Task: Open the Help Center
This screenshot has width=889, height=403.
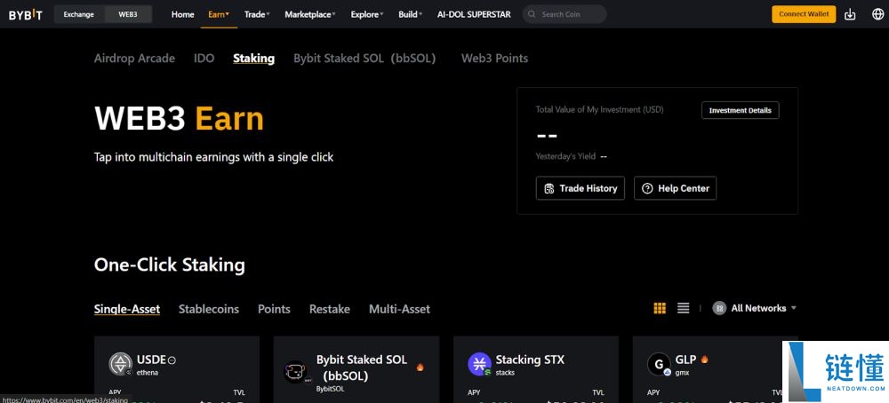Action: [x=676, y=188]
